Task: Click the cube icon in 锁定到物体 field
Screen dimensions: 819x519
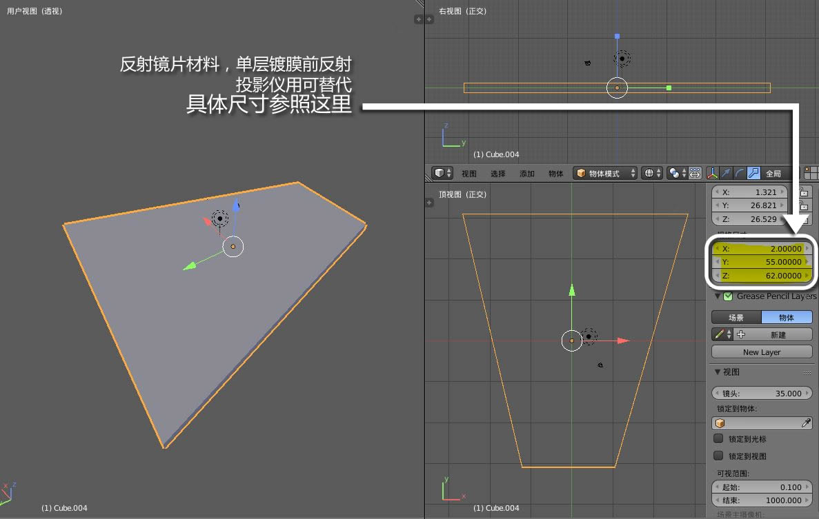Action: click(x=720, y=423)
